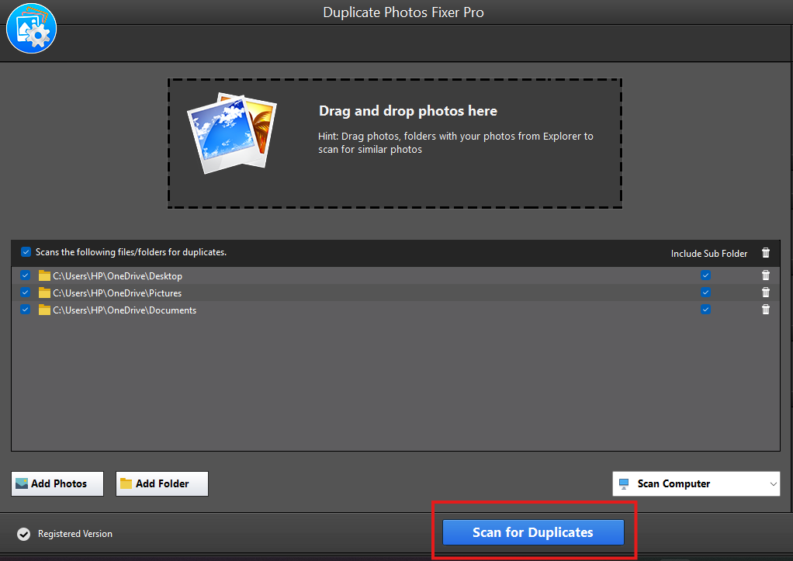Toggle Include Sub Folder for Desktop
The image size is (793, 561).
click(705, 275)
